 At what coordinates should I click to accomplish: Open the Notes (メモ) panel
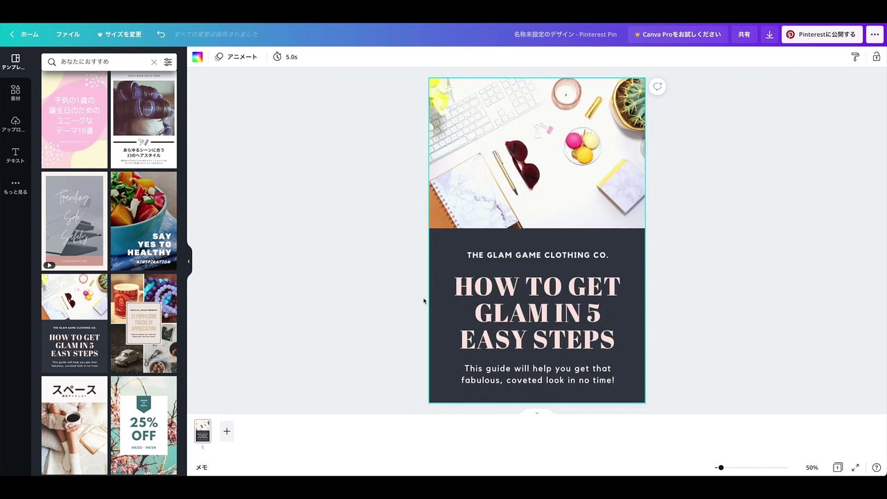pos(202,468)
